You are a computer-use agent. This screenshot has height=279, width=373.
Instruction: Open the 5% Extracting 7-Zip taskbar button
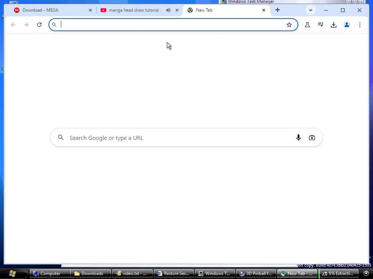coord(338,274)
